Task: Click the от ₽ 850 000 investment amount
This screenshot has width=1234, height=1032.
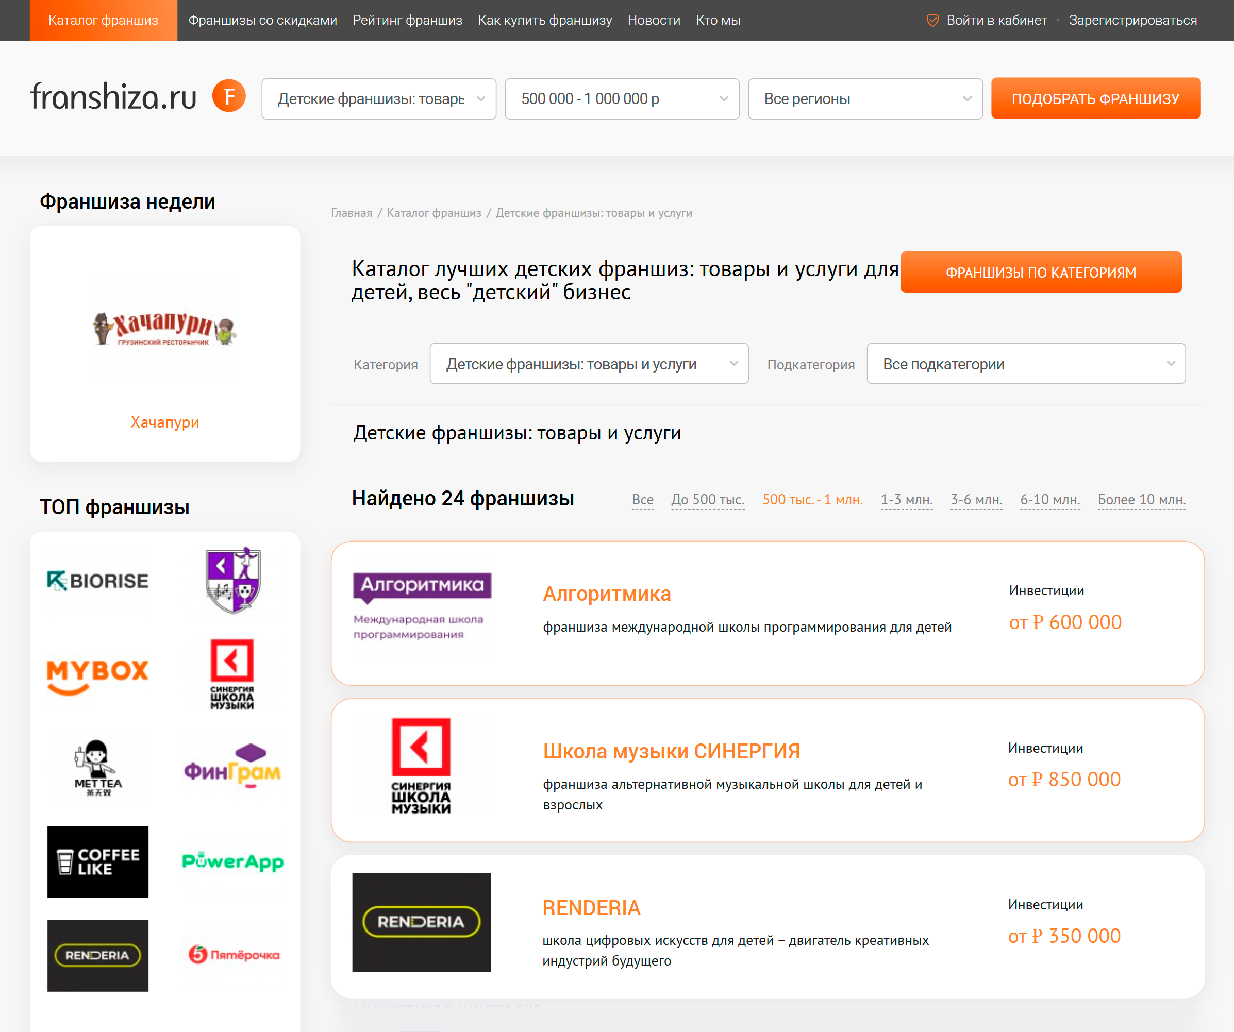Action: click(1064, 780)
